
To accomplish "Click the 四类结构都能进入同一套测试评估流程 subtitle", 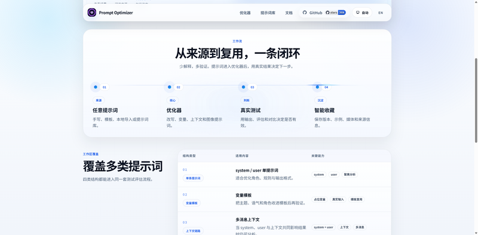I will (x=118, y=179).
